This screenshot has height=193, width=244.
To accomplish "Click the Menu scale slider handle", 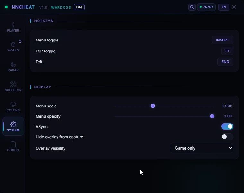I will tap(153, 106).
